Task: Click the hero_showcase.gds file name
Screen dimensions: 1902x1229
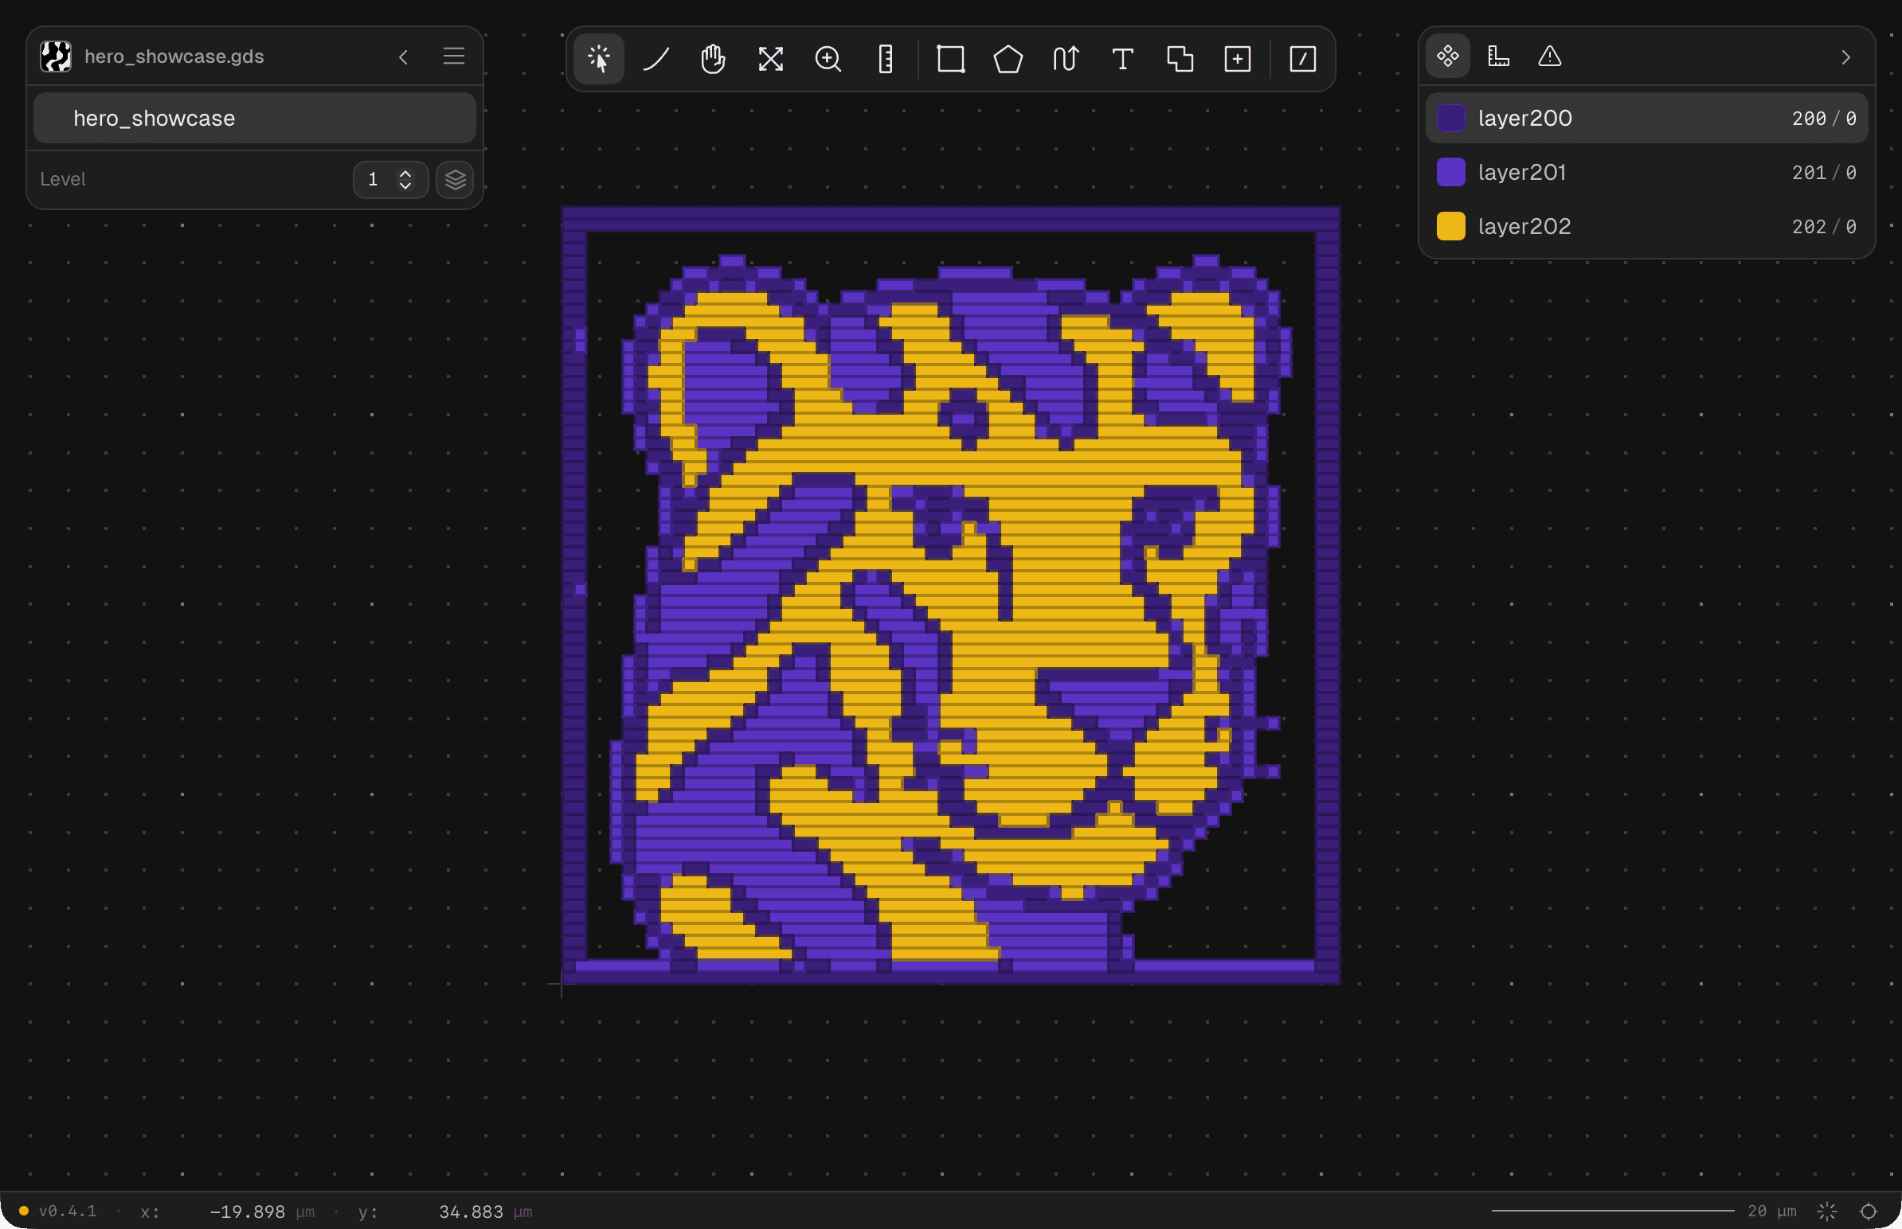Action: click(x=174, y=57)
